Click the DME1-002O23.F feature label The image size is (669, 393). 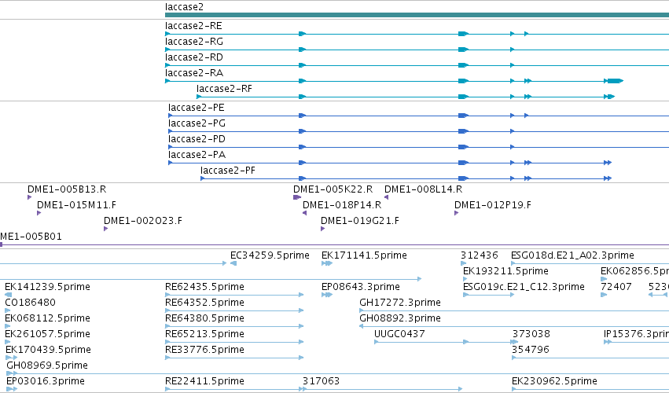point(143,221)
